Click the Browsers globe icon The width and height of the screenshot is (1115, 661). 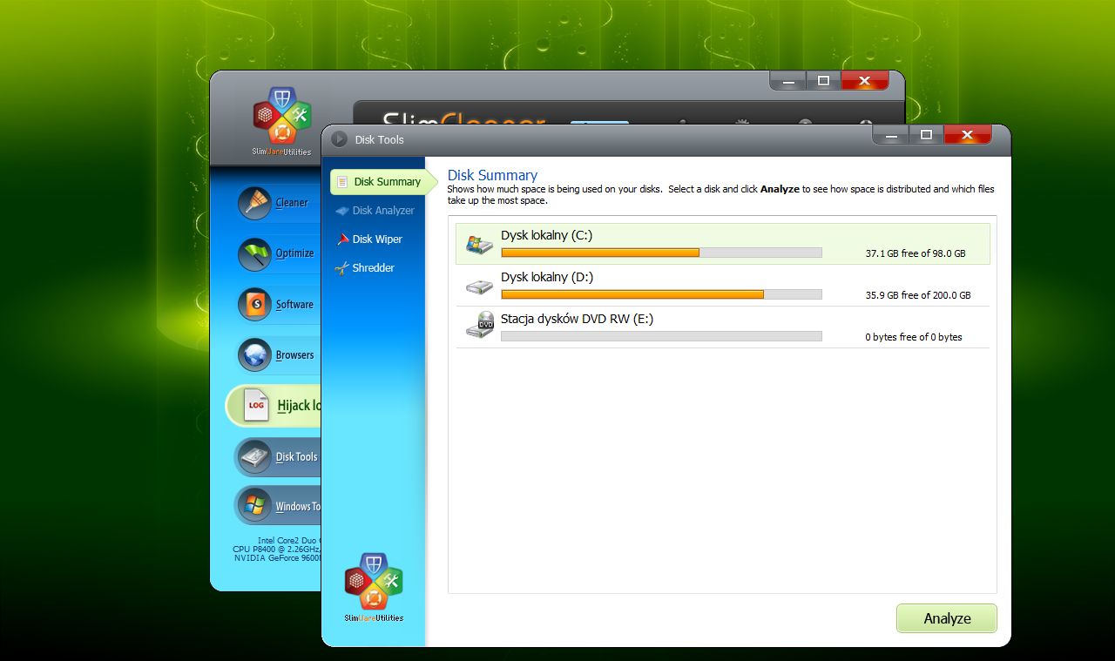coord(255,355)
